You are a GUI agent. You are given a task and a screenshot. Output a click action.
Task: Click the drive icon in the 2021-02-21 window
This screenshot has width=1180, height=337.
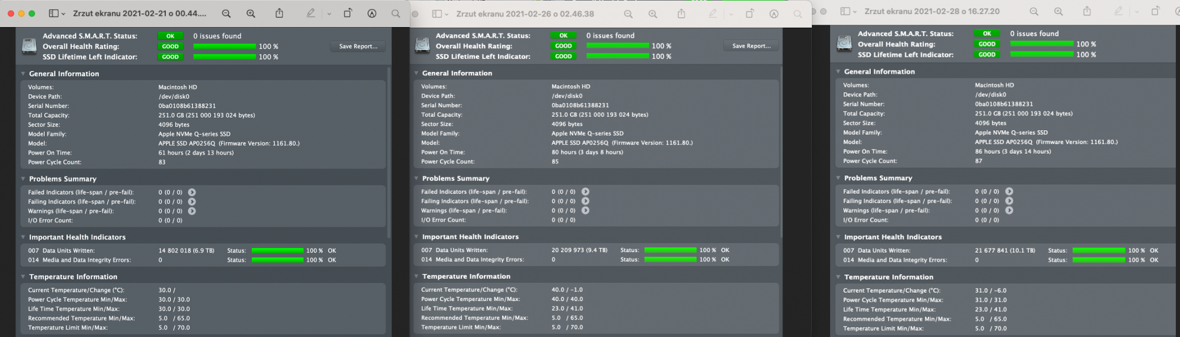point(29,46)
